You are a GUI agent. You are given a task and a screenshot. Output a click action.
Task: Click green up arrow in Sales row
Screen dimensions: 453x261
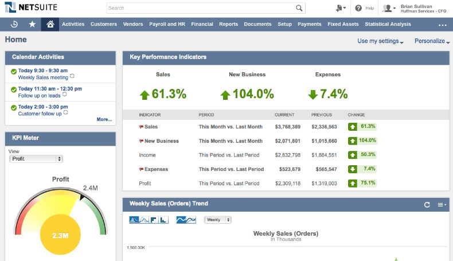coord(353,127)
